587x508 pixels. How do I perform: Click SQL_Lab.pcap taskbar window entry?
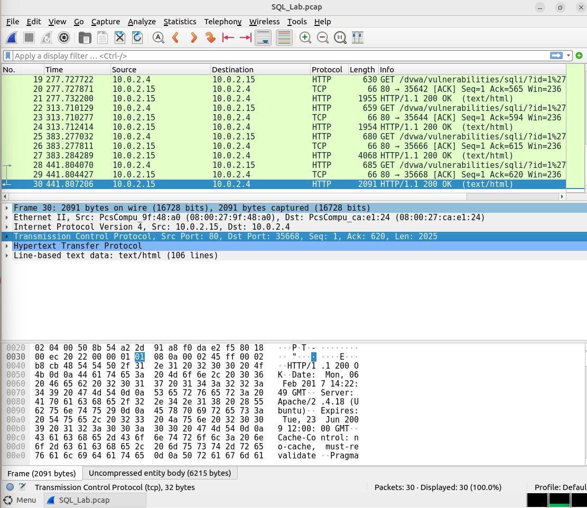(95, 500)
